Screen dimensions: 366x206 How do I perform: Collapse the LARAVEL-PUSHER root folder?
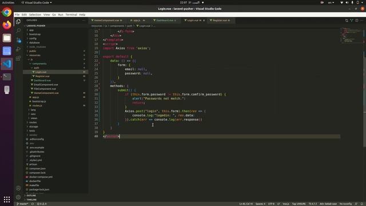[x=35, y=26]
